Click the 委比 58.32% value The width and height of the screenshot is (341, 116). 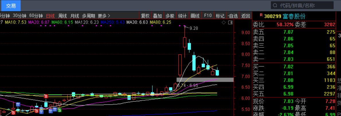click(285, 25)
